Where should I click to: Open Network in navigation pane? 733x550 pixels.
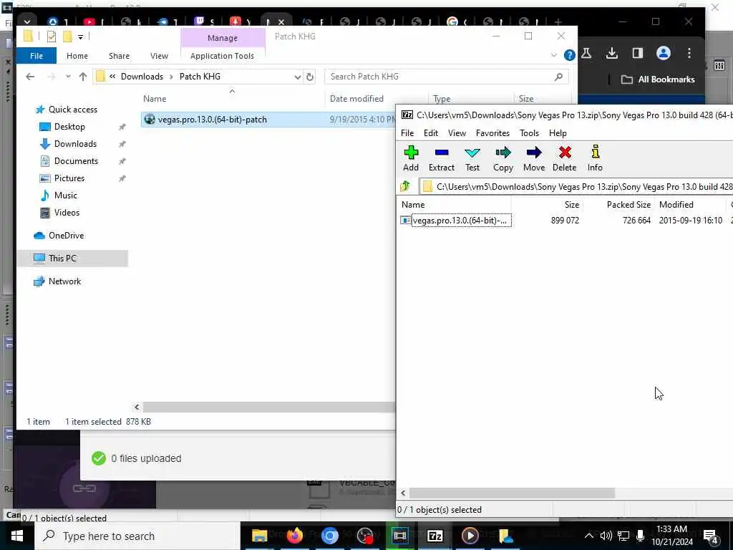tap(64, 281)
